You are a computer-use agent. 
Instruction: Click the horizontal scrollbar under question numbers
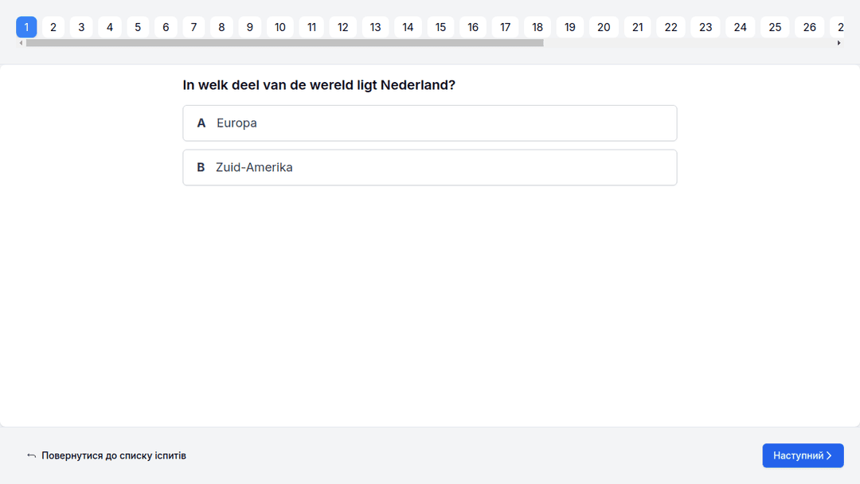click(284, 43)
